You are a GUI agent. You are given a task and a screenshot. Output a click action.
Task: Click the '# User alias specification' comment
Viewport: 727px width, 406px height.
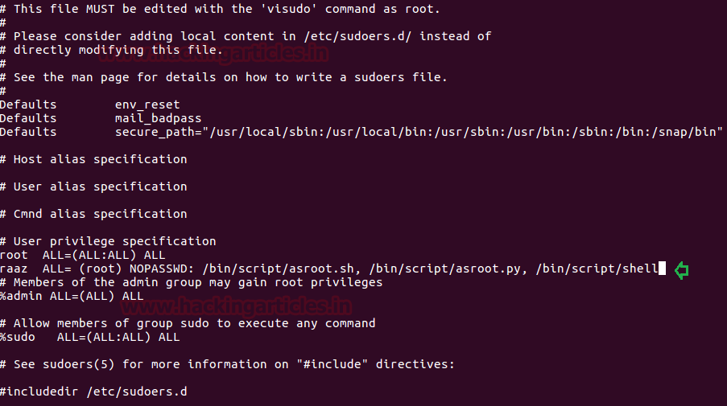pyautogui.click(x=93, y=187)
